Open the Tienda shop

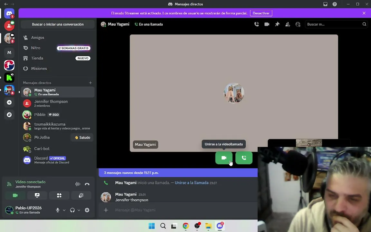click(x=58, y=58)
